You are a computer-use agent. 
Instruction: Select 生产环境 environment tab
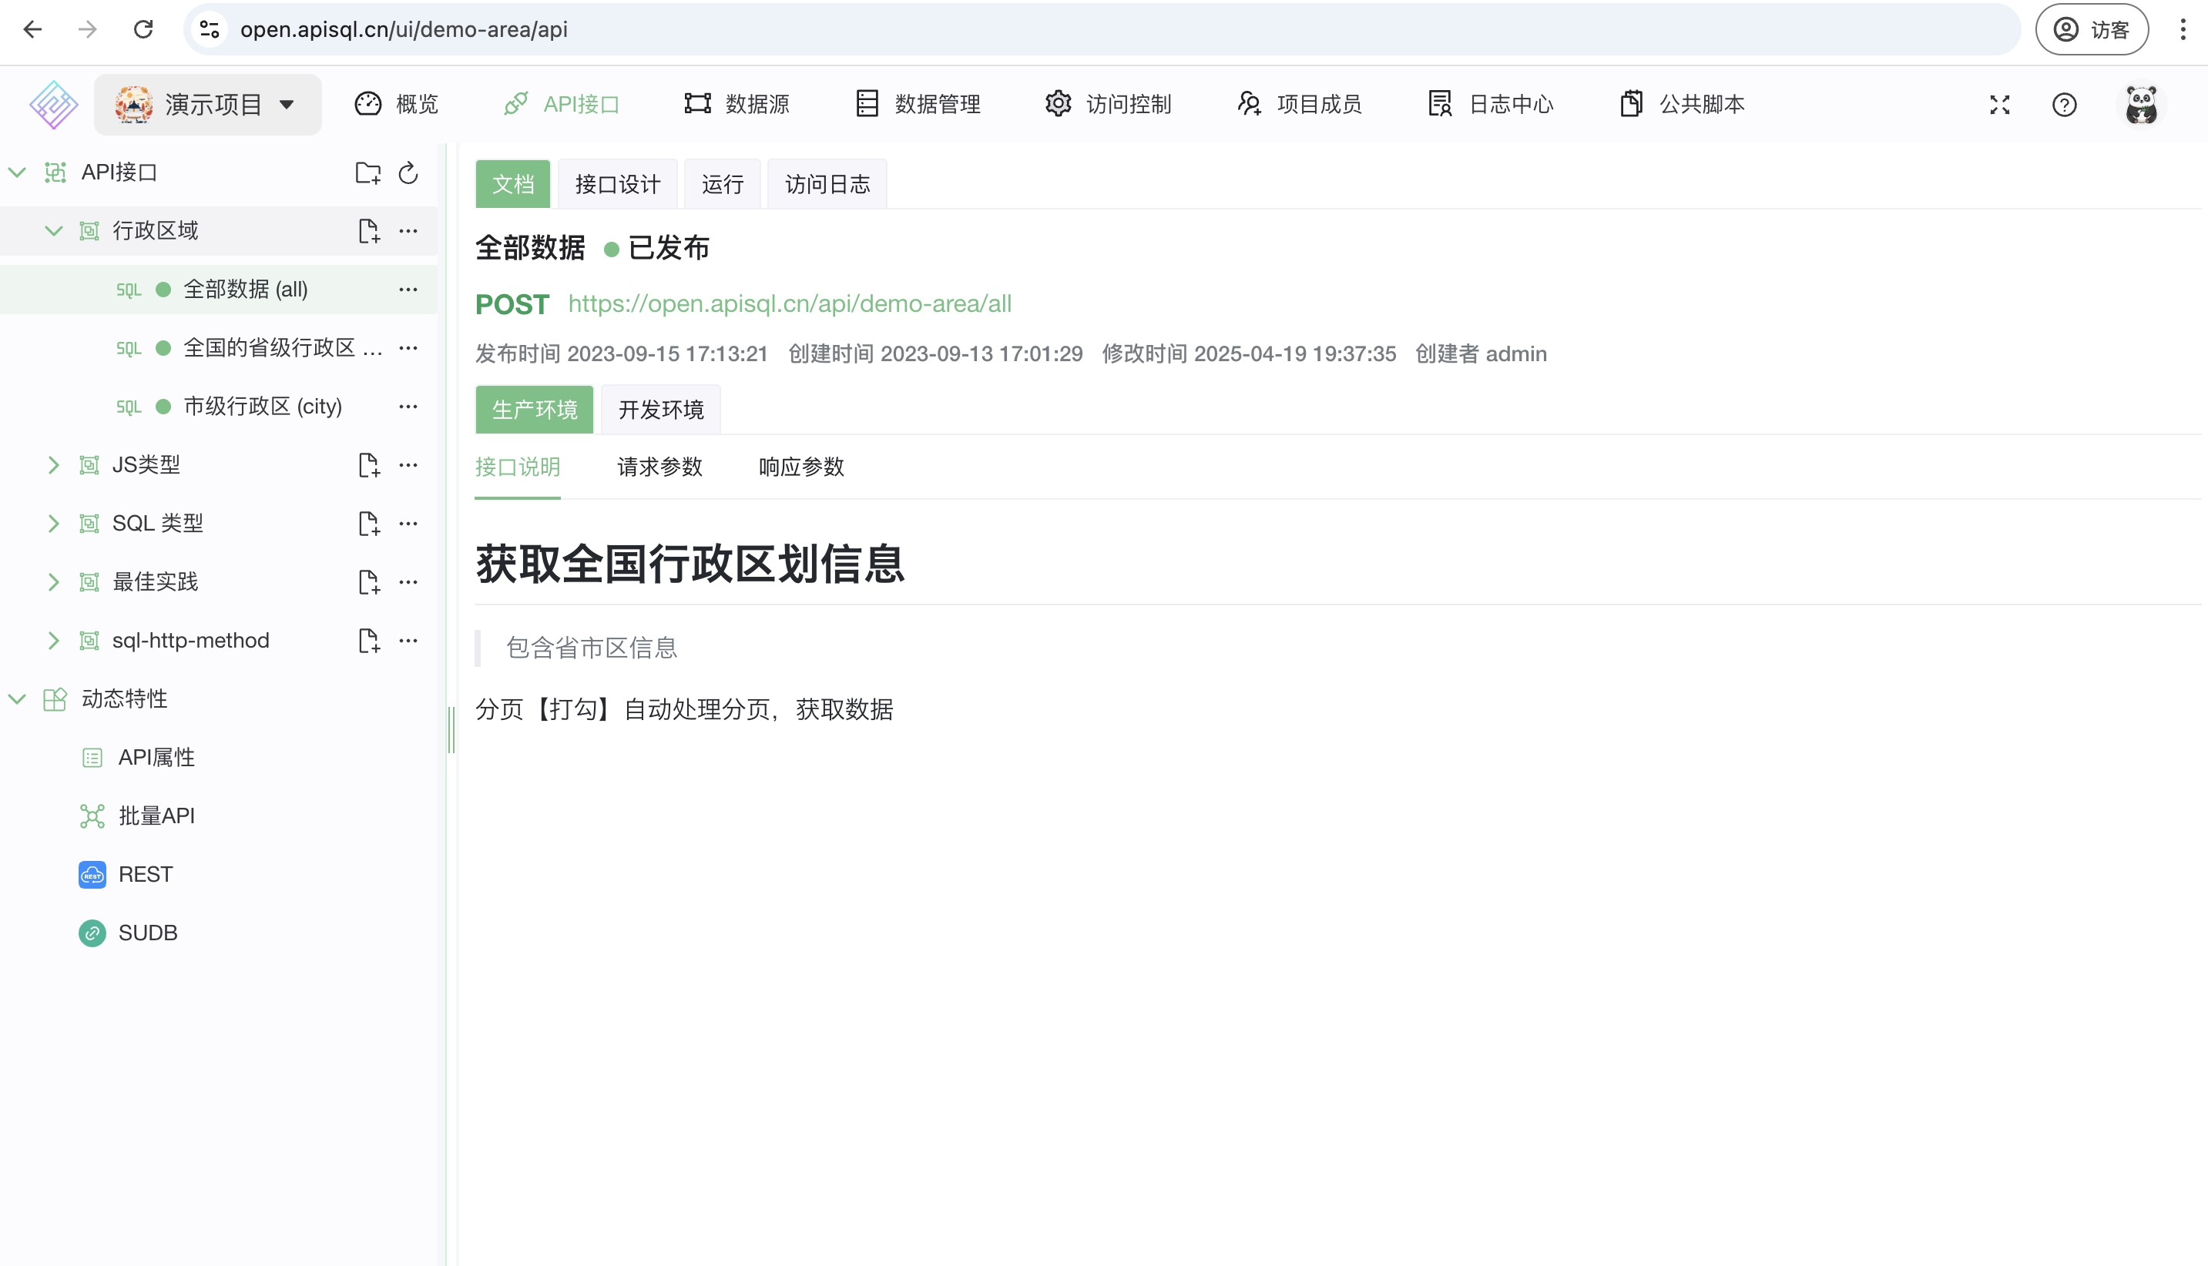click(x=533, y=409)
